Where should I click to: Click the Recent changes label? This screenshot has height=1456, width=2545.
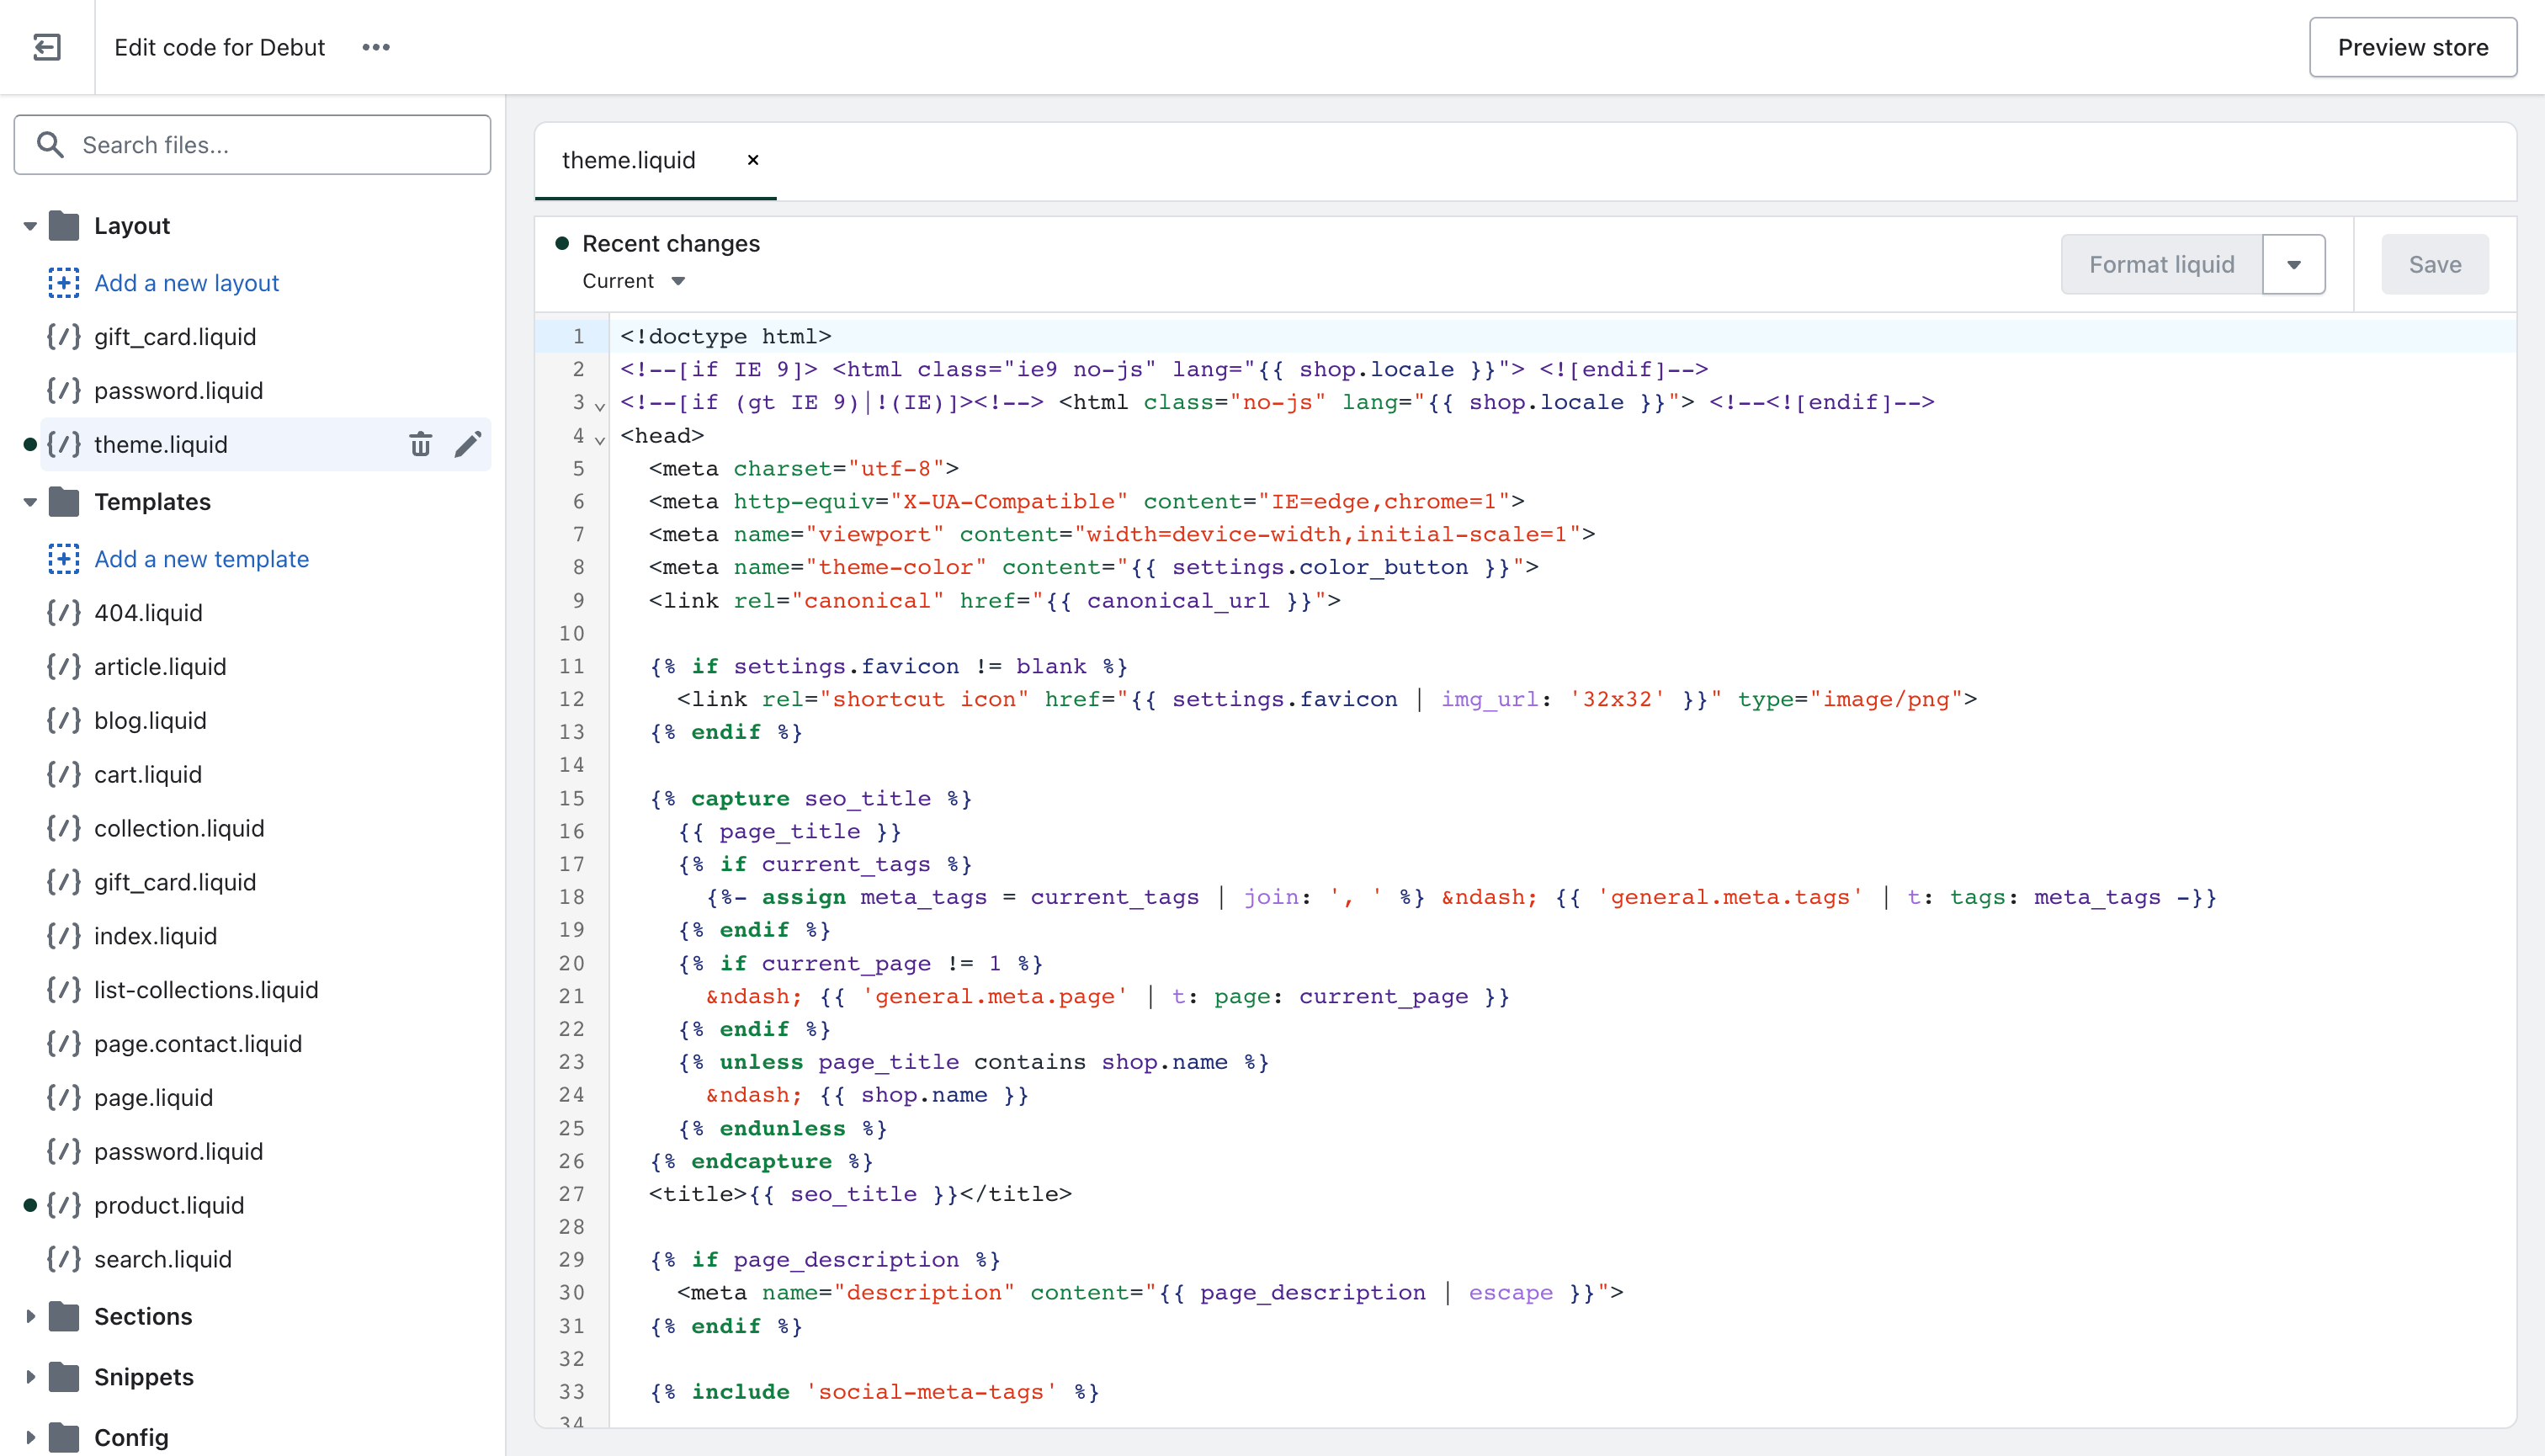pyautogui.click(x=671, y=243)
